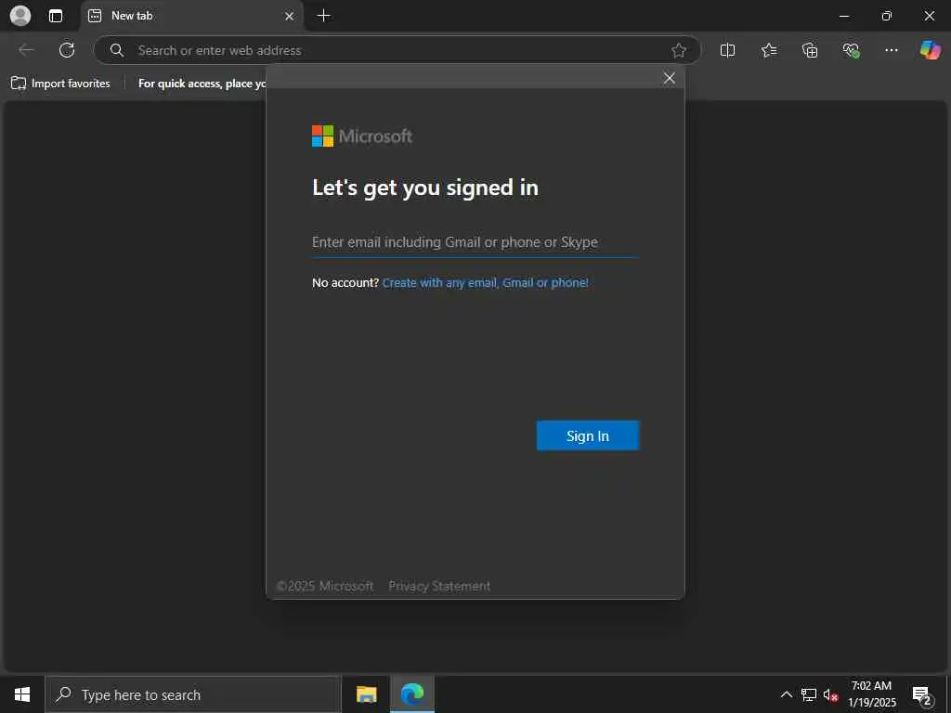Screen dimensions: 951x713
Task: Open the Collections icon
Action: (810, 50)
